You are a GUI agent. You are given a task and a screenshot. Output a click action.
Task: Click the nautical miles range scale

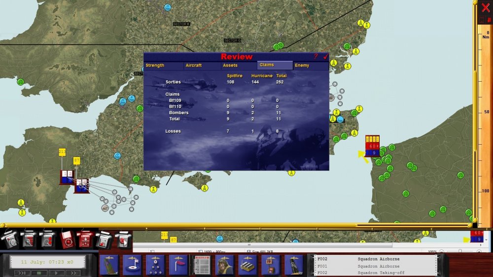click(485, 125)
